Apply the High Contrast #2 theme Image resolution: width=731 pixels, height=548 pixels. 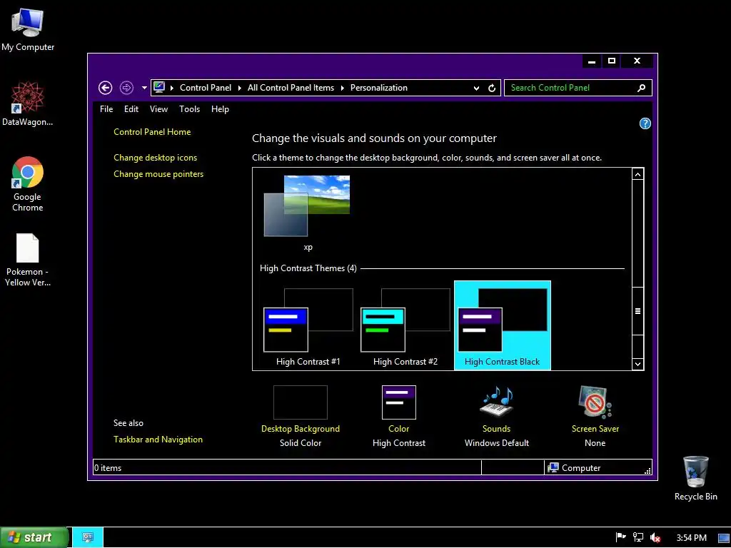405,325
